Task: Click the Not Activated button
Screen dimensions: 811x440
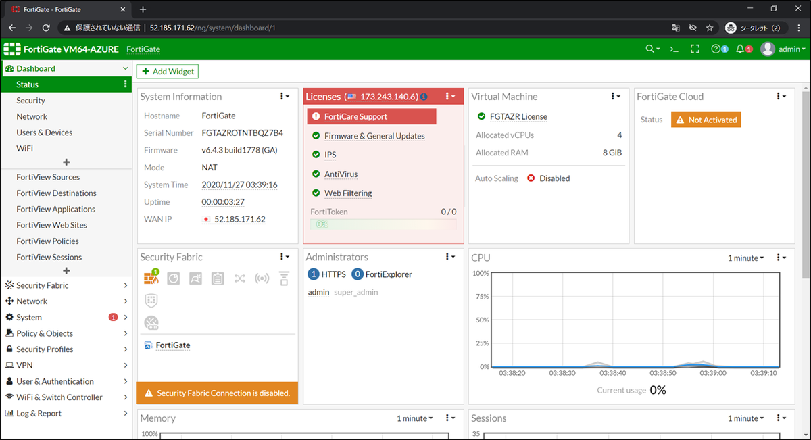Action: pyautogui.click(x=706, y=120)
